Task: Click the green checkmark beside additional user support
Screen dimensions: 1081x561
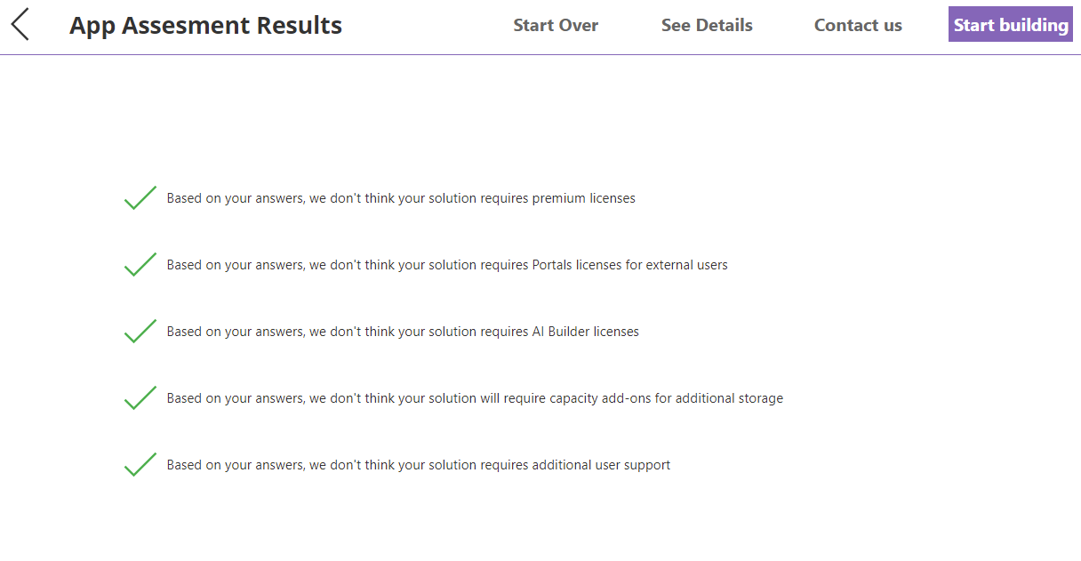Action: coord(140,465)
